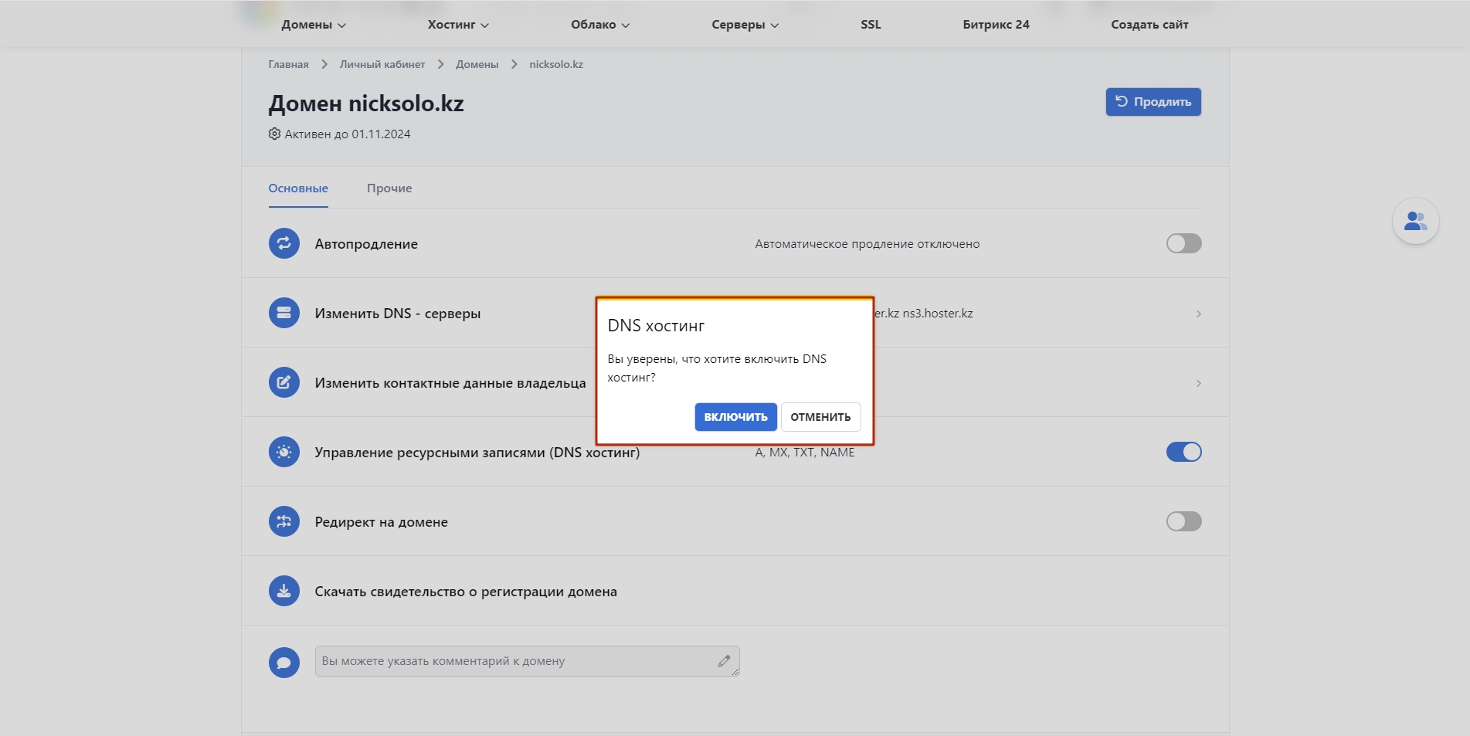1470x736 pixels.
Task: Click the gear icon next to Активен до
Action: pos(274,134)
